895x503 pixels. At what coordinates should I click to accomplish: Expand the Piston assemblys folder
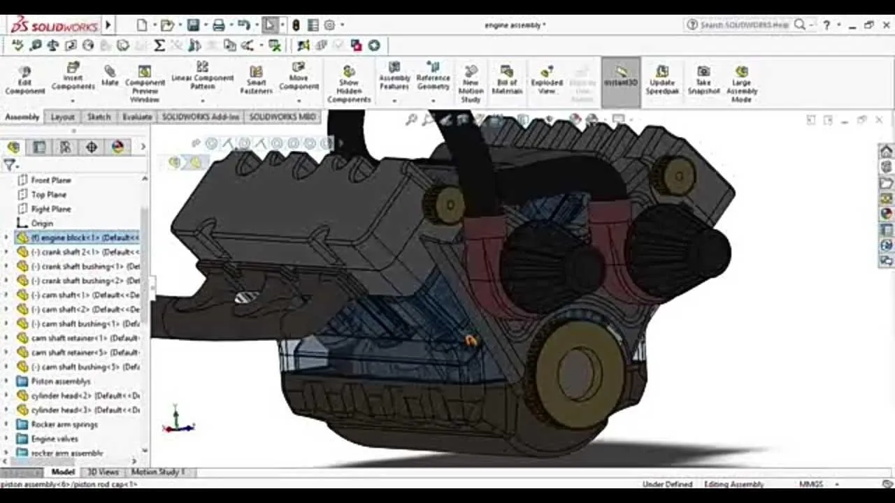pos(6,381)
